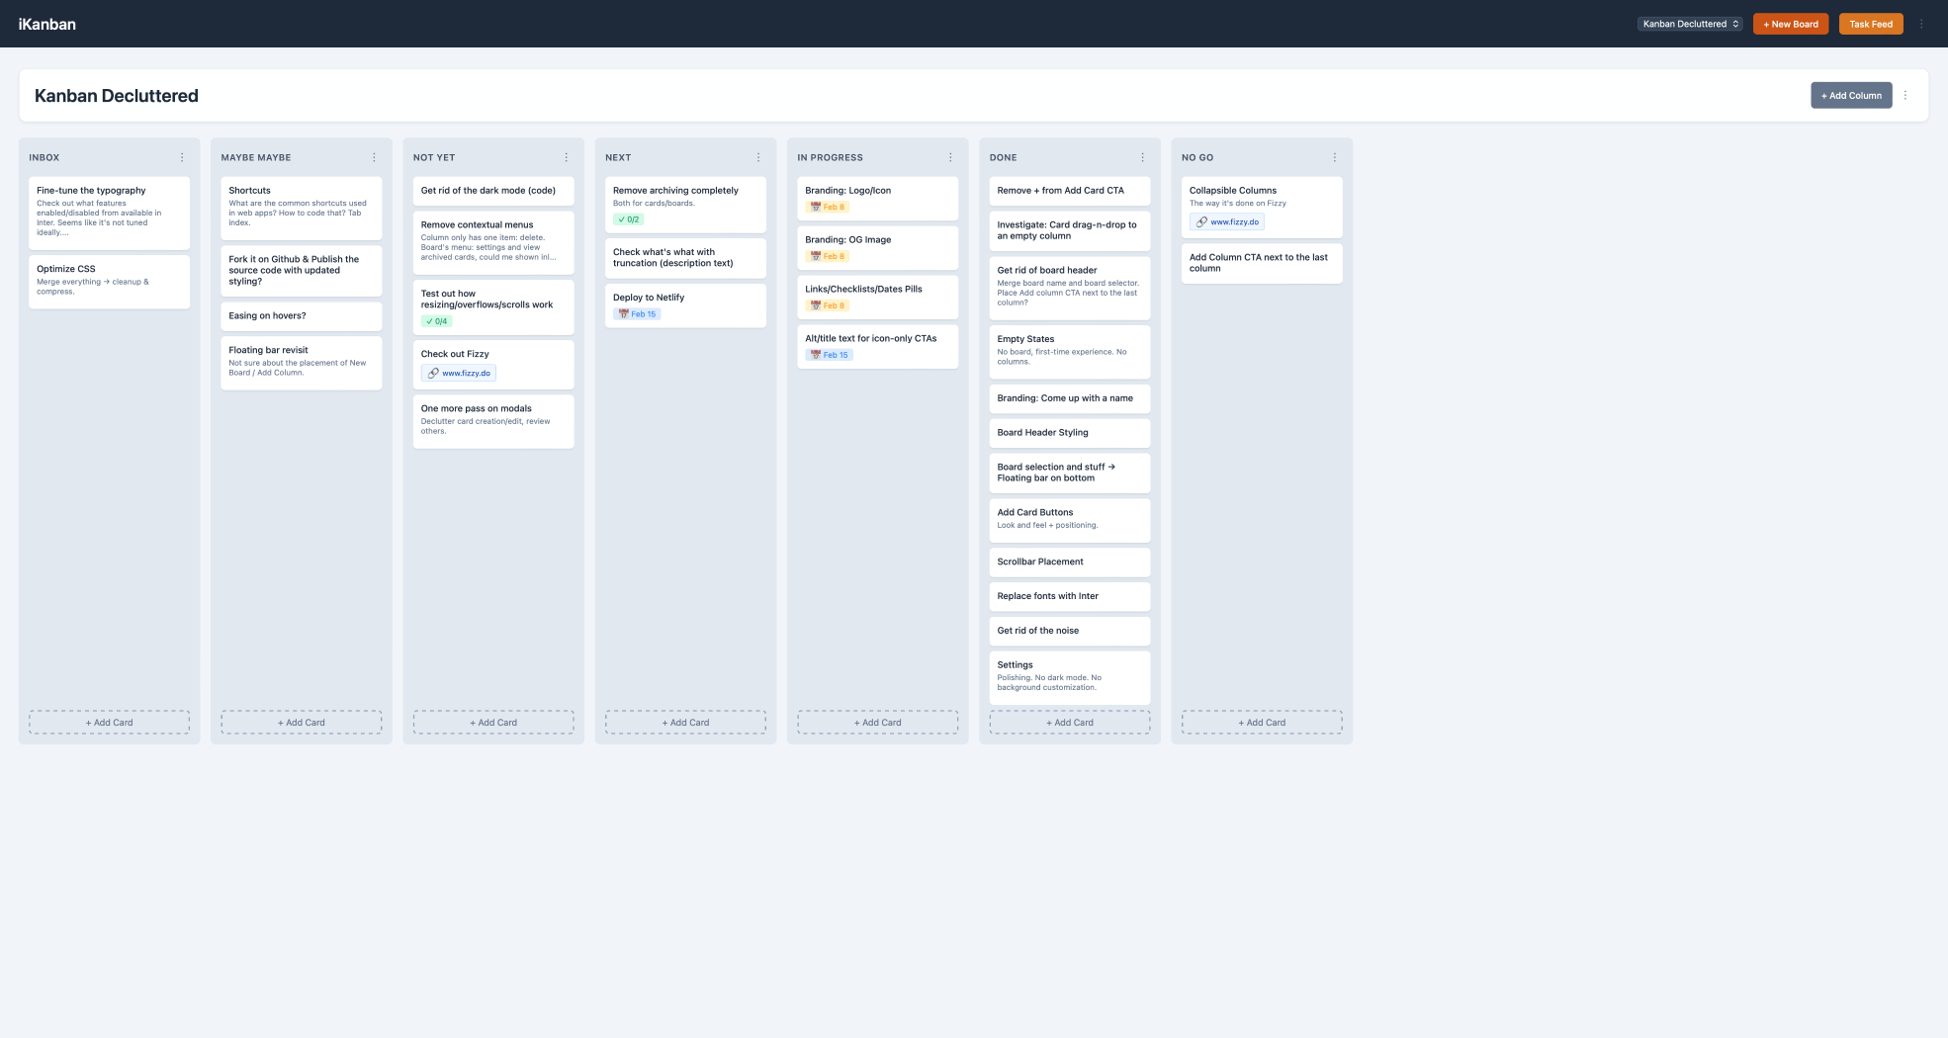Image resolution: width=1948 pixels, height=1038 pixels.
Task: Open the NO GO column options menu
Action: point(1334,157)
